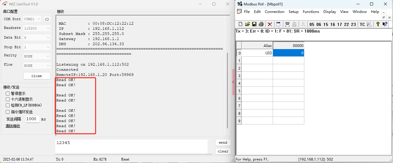Expand the COM Port dropdown

click(33, 19)
